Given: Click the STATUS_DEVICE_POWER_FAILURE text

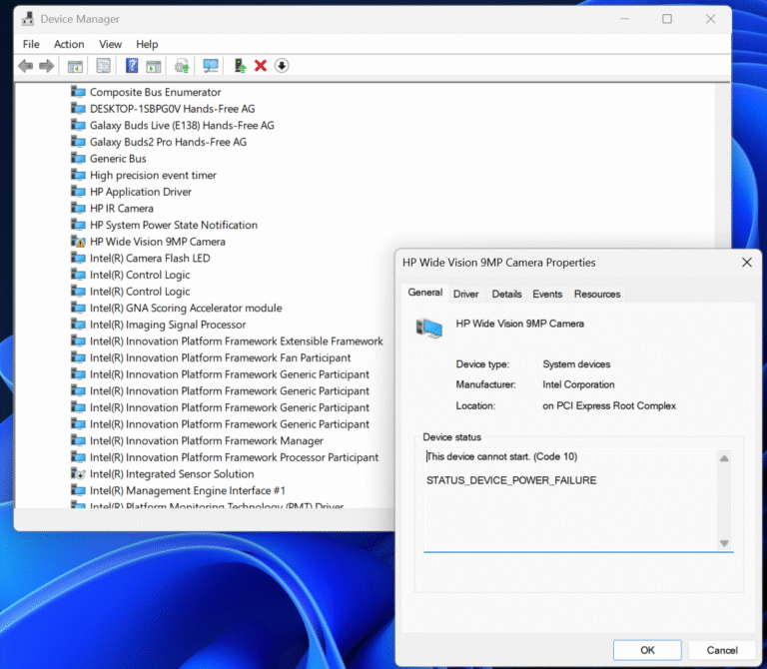Looking at the screenshot, I should point(511,480).
